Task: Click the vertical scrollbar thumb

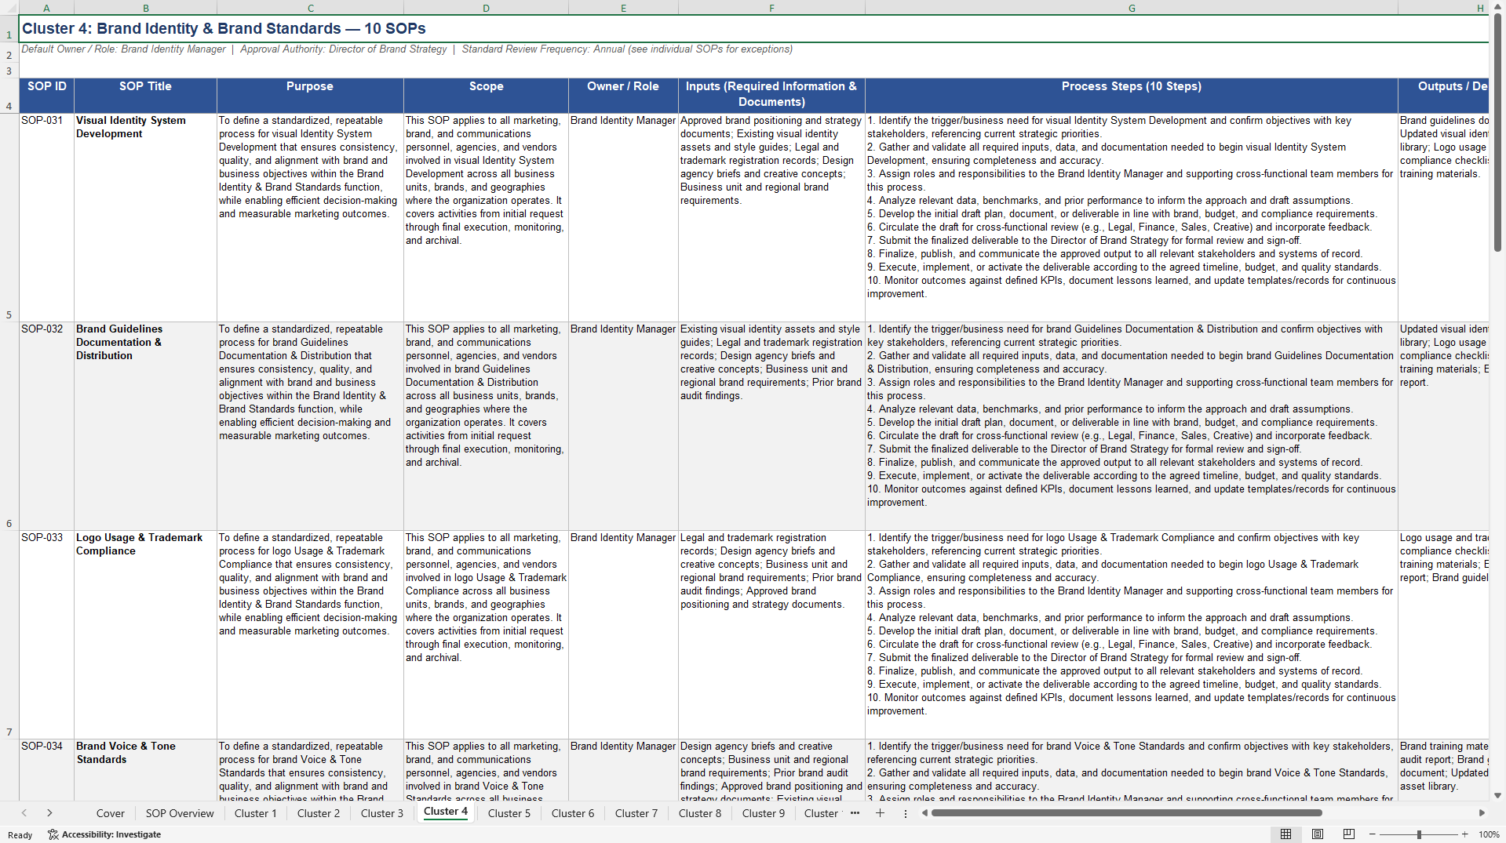Action: [1497, 132]
